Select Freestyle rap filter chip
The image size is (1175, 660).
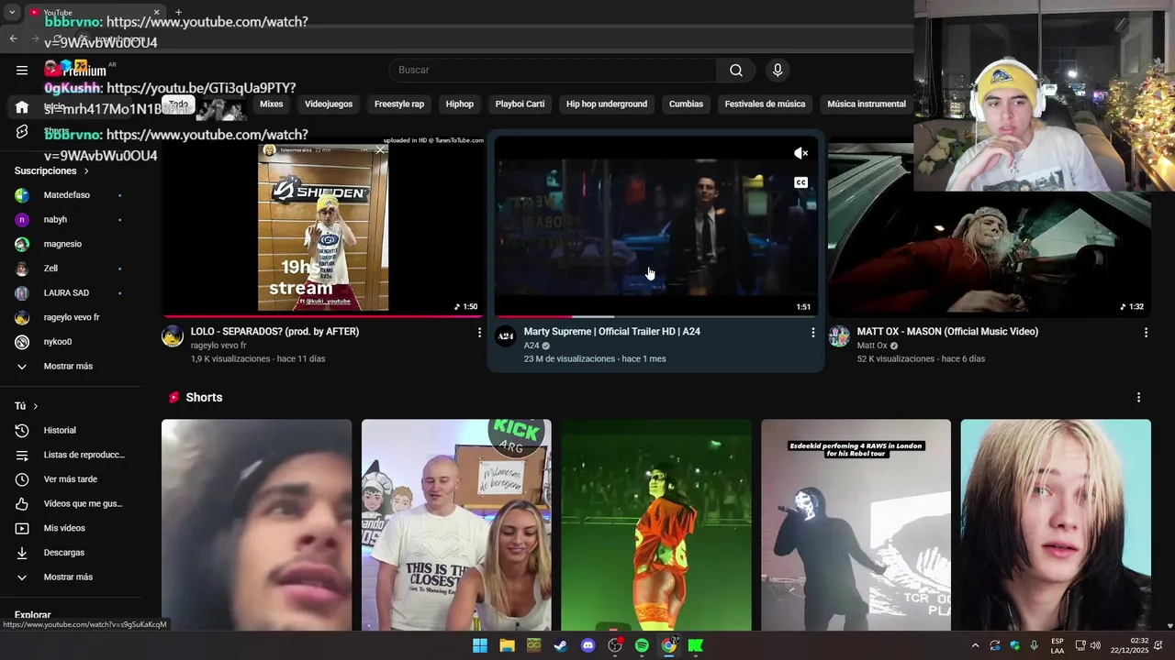click(399, 104)
